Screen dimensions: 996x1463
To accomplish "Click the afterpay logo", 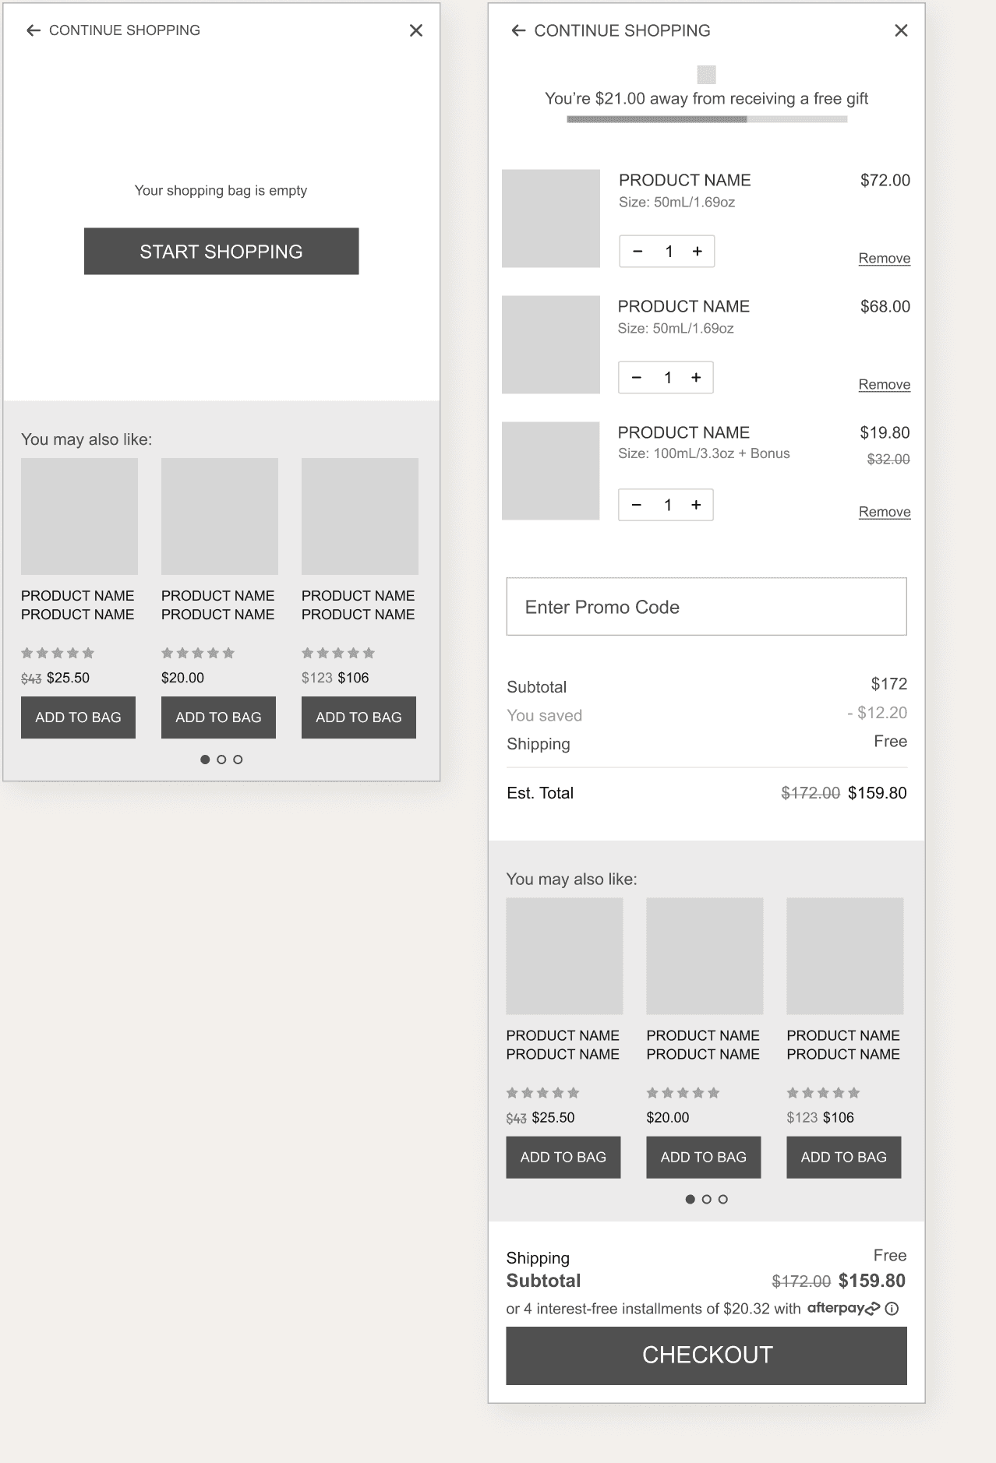I will [x=843, y=1308].
